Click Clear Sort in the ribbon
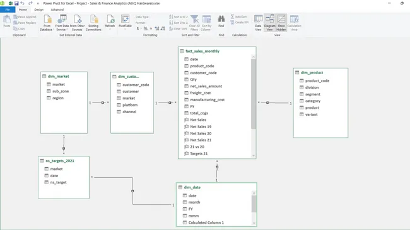This screenshot has height=230, width=410. click(178, 29)
